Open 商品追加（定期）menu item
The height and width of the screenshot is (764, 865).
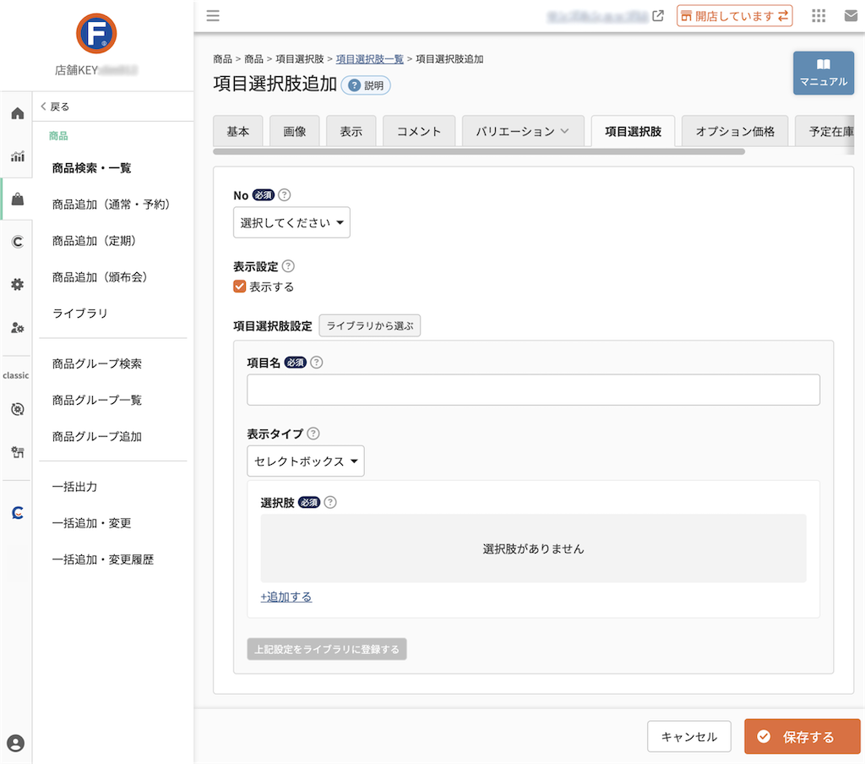[94, 241]
